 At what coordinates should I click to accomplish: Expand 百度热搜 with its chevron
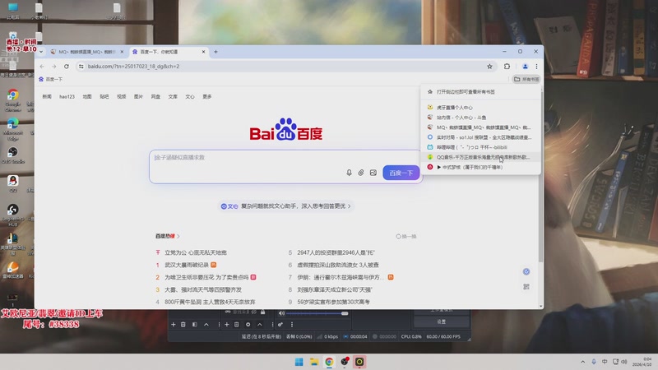178,236
